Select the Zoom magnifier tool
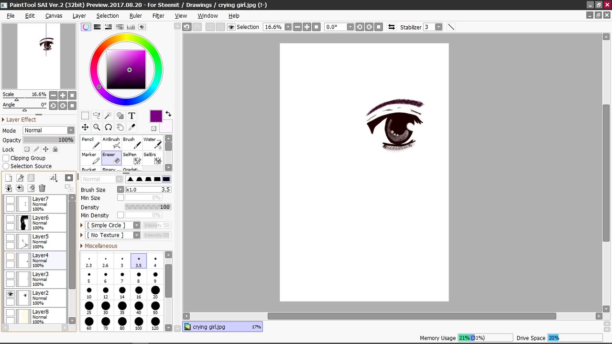612x344 pixels. 97,127
